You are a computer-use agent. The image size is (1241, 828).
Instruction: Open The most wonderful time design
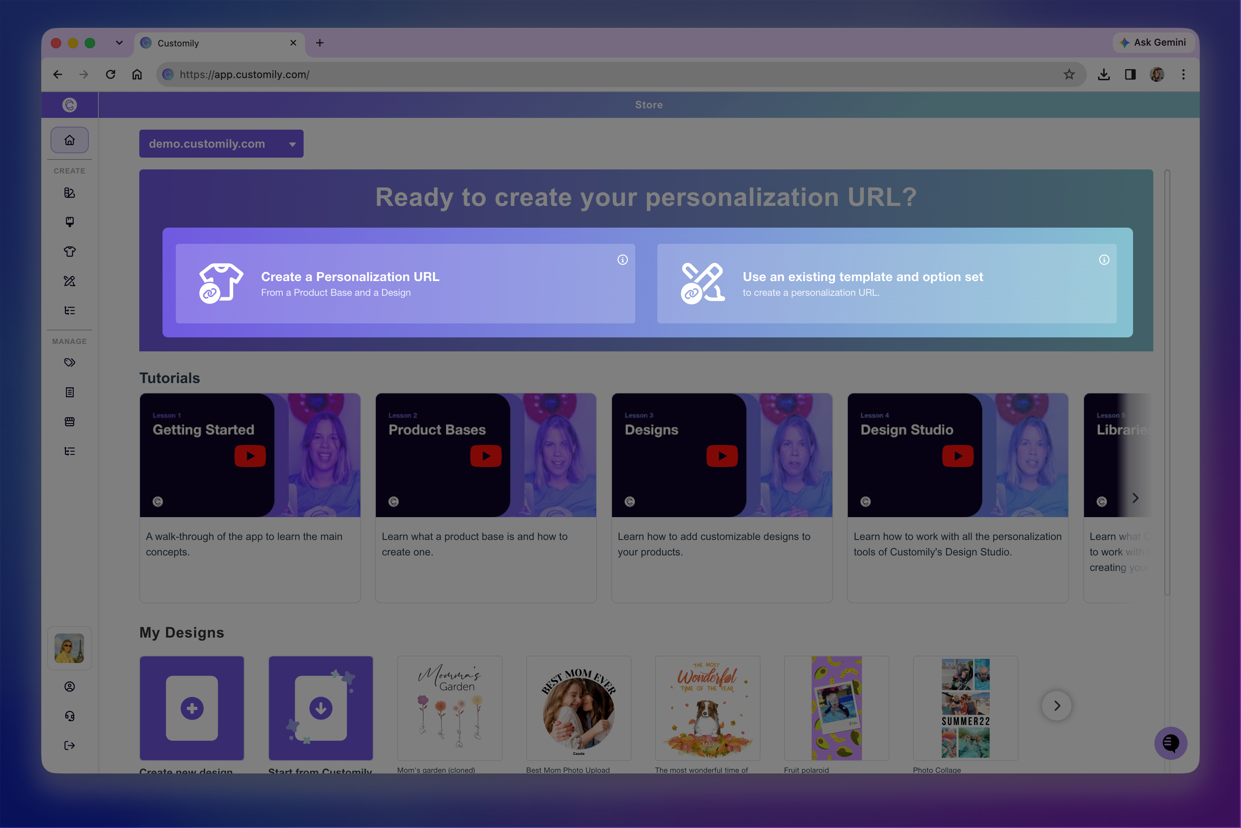707,708
